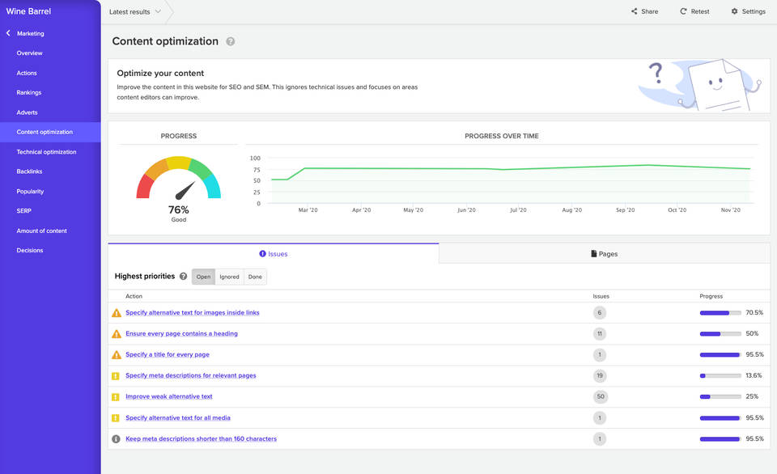Click the 13.6% progress bar
The width and height of the screenshot is (777, 474).
pyautogui.click(x=720, y=376)
